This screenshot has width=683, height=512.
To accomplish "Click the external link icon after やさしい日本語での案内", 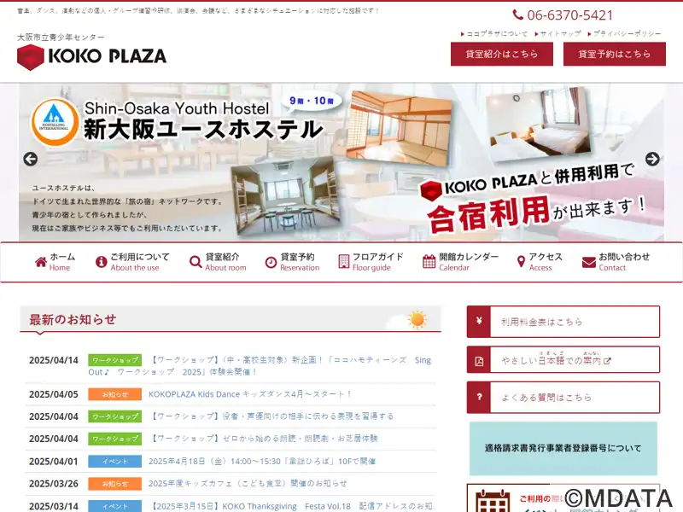I will click(x=607, y=361).
